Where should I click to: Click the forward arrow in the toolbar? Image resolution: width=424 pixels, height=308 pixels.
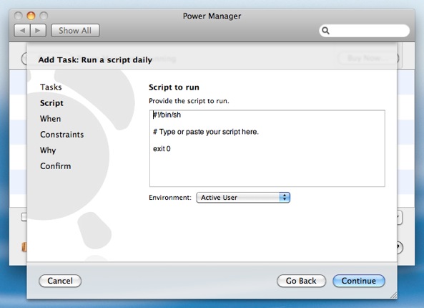(x=38, y=30)
